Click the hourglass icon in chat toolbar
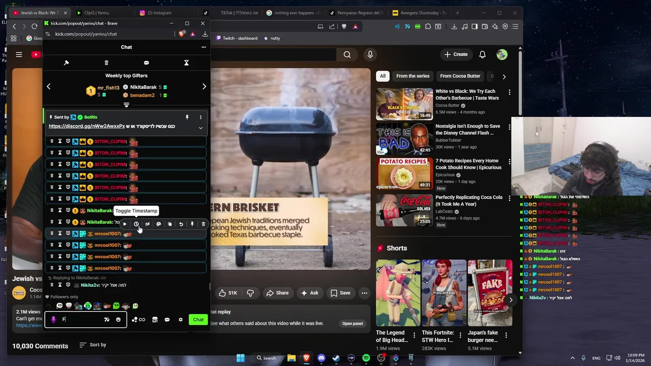Image resolution: width=651 pixels, height=366 pixels. click(x=186, y=63)
